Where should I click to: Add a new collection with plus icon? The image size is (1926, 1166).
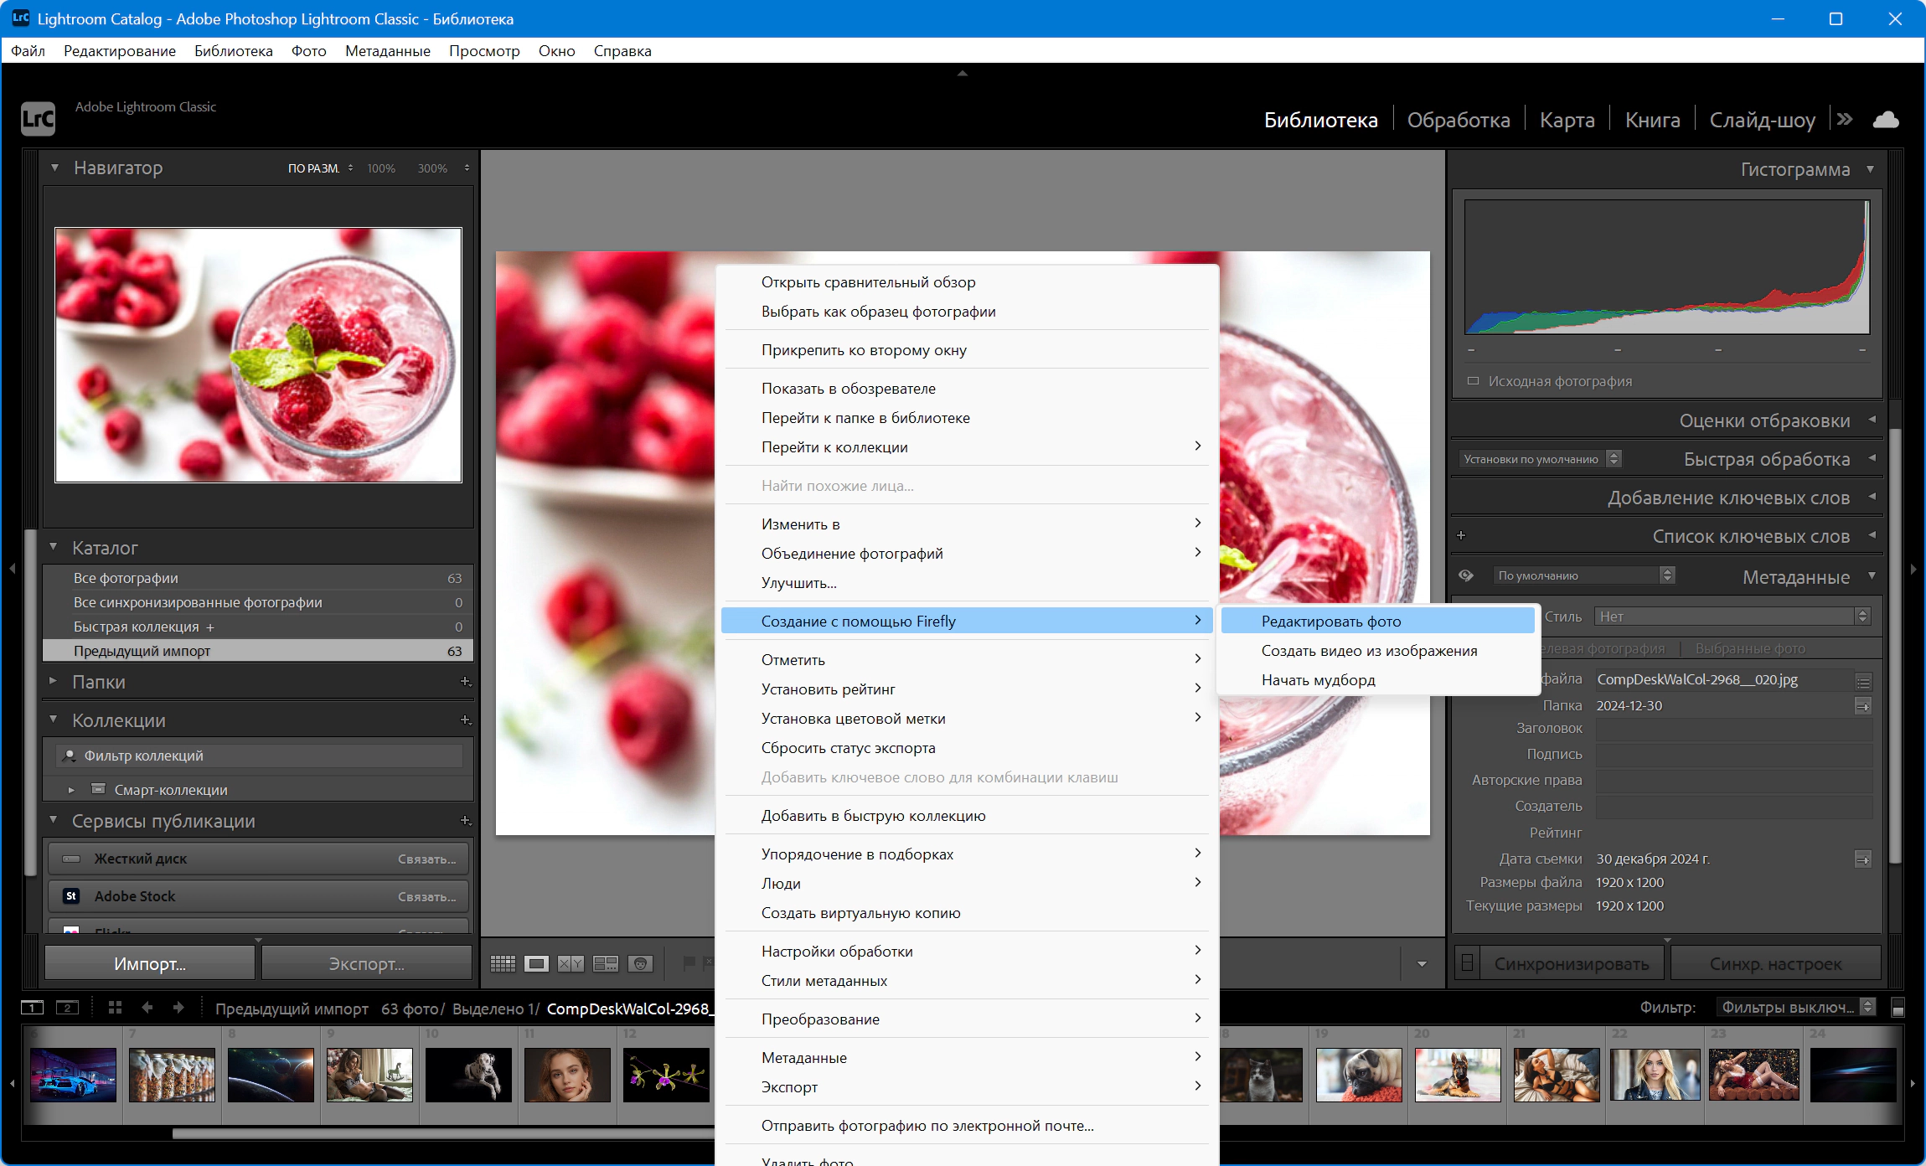coord(465,720)
